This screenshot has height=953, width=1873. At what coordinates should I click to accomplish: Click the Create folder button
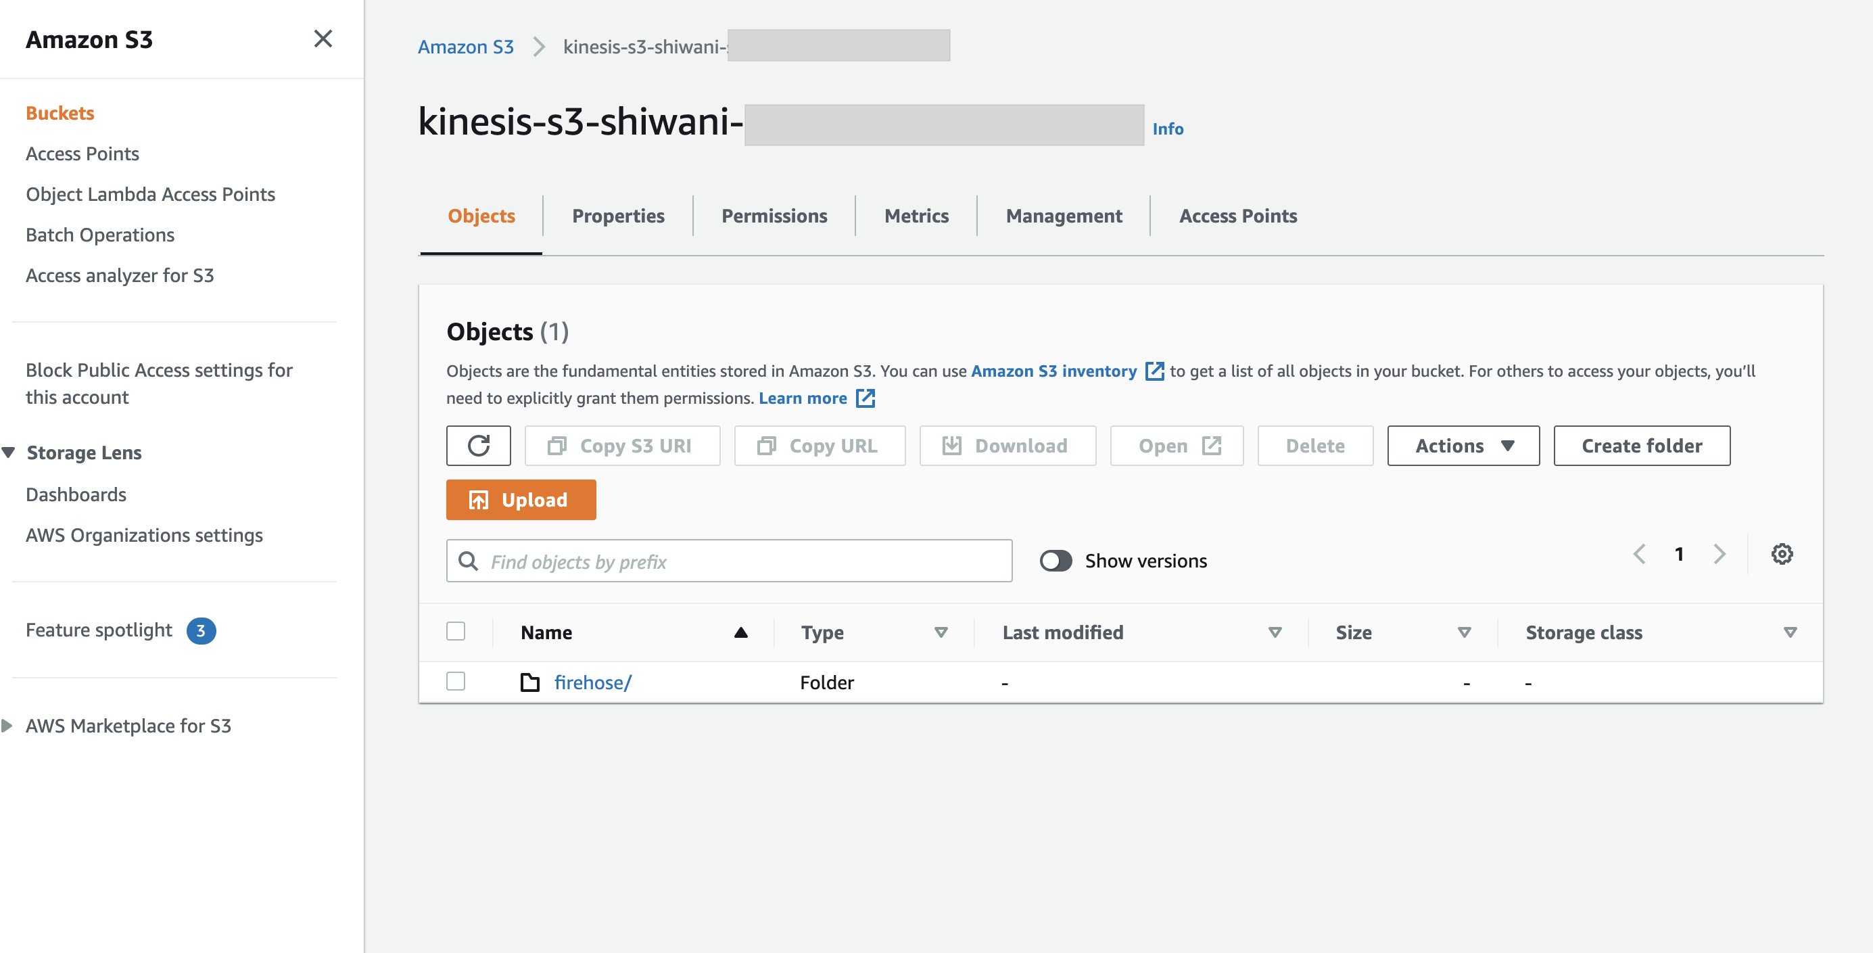[x=1641, y=445]
